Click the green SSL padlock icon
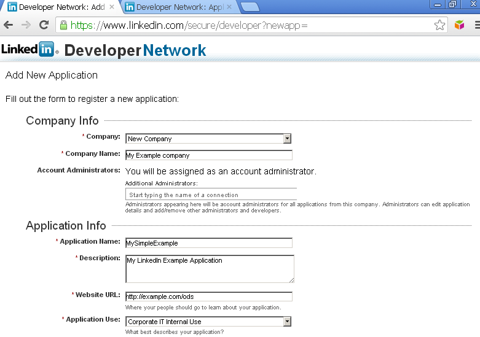This screenshot has width=480, height=337. pyautogui.click(x=63, y=25)
